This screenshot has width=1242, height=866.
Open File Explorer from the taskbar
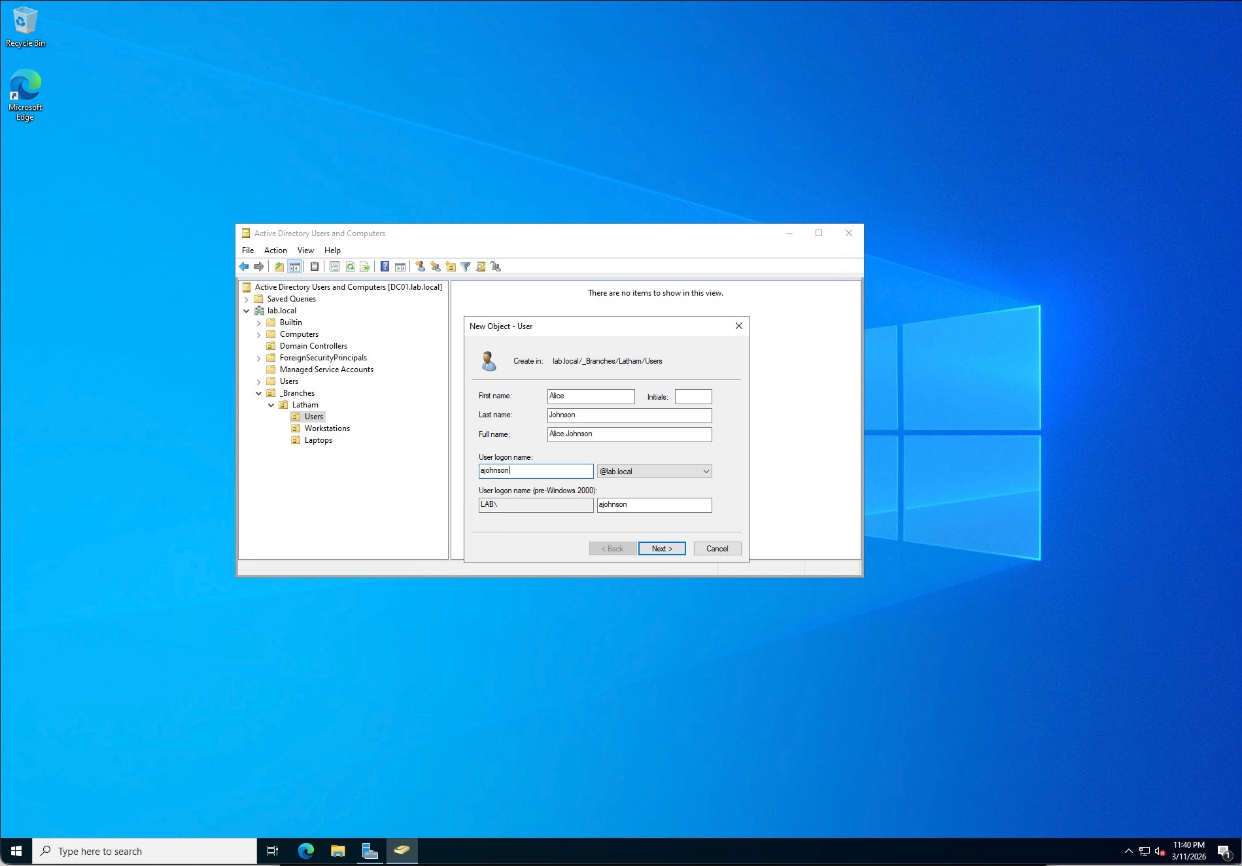pyautogui.click(x=337, y=851)
